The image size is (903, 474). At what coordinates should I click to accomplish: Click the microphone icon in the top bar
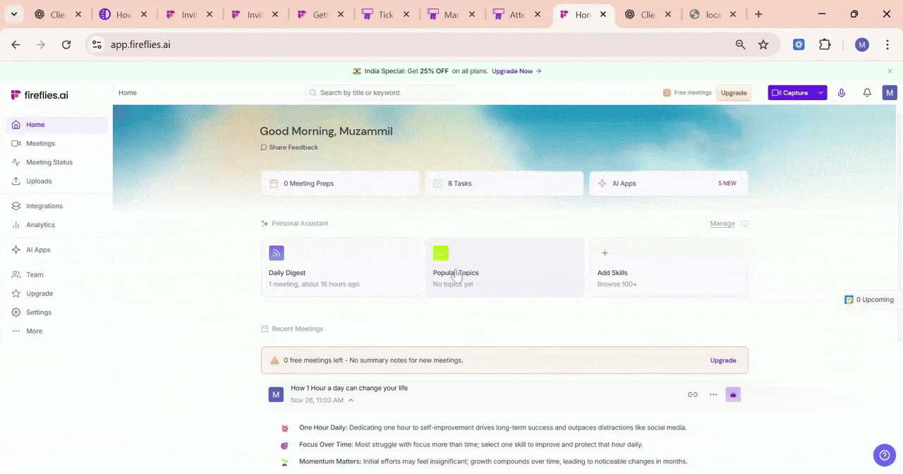[842, 92]
